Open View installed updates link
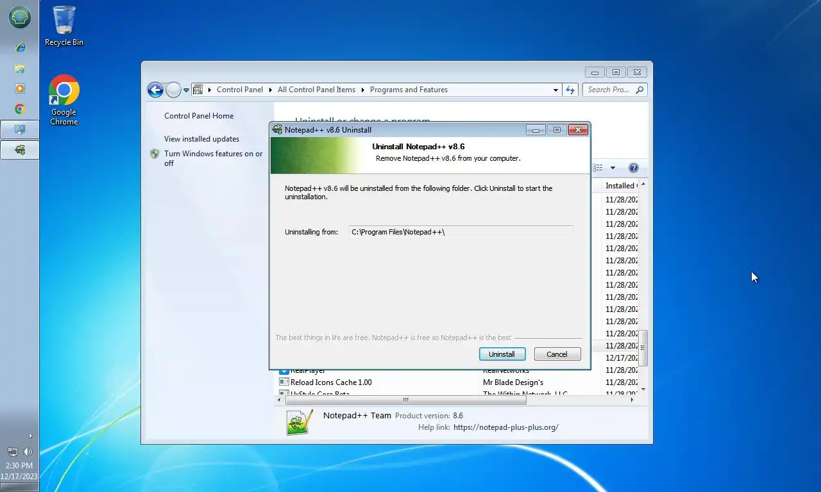 (201, 139)
